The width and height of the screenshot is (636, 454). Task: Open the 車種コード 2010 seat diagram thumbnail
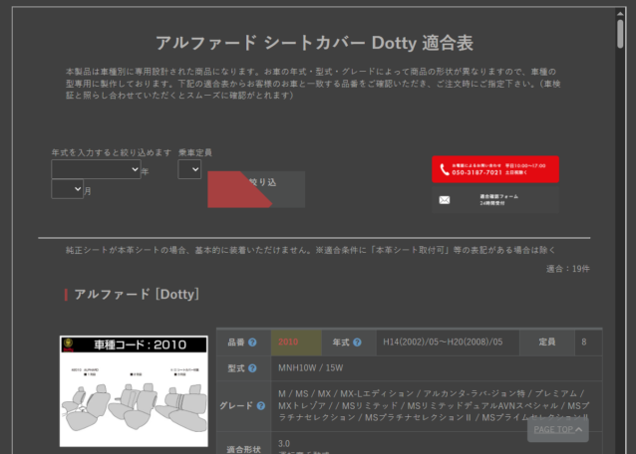(x=134, y=391)
